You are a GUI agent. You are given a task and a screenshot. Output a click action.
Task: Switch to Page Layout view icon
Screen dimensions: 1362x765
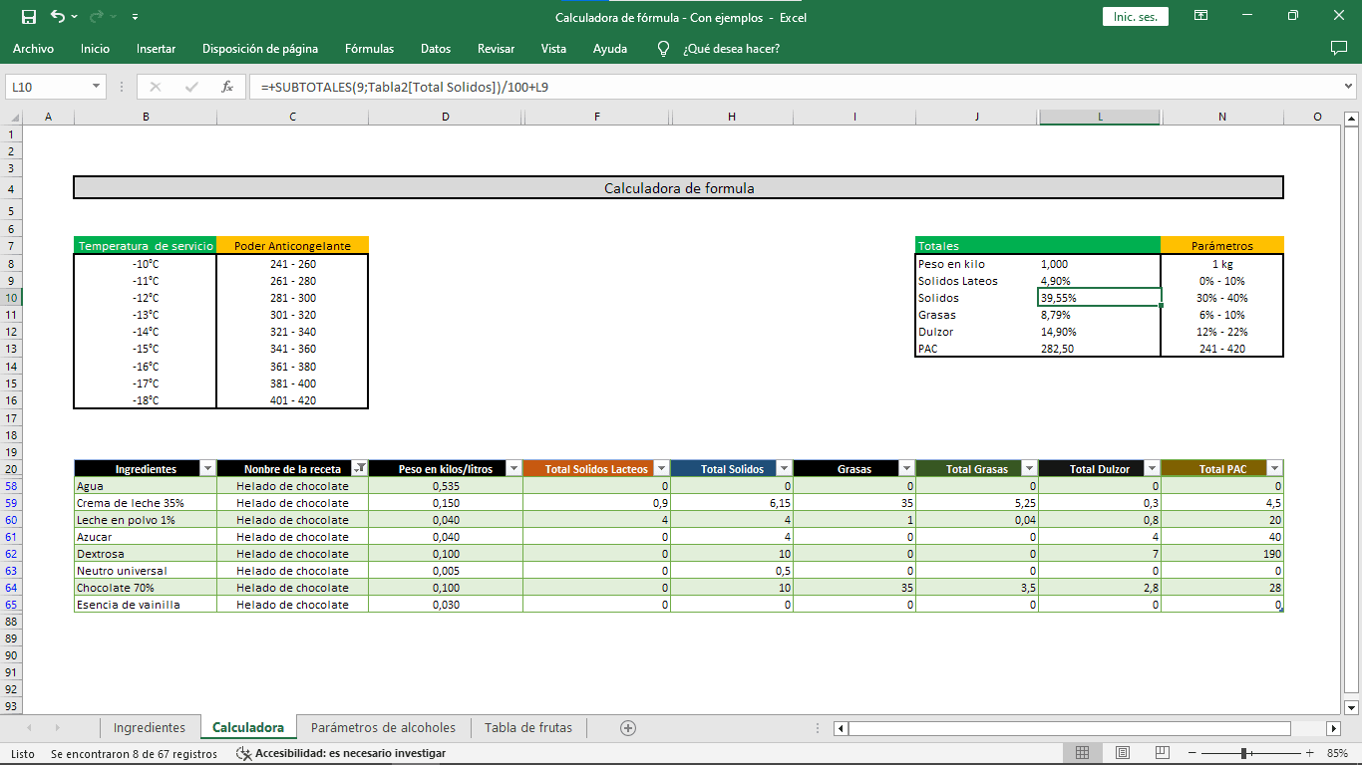pyautogui.click(x=1123, y=753)
